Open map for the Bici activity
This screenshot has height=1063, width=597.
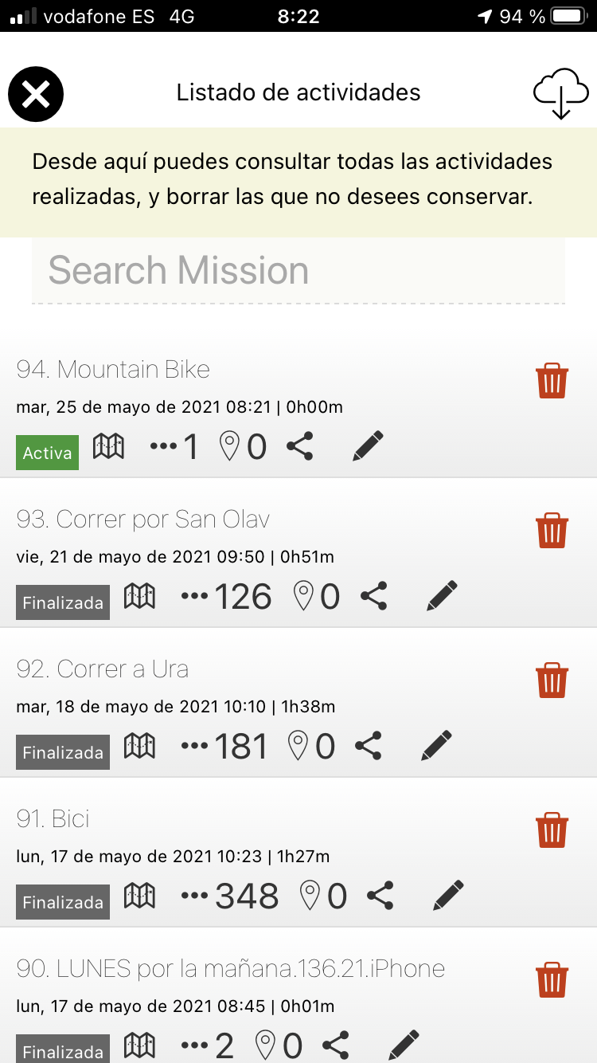pos(140,896)
